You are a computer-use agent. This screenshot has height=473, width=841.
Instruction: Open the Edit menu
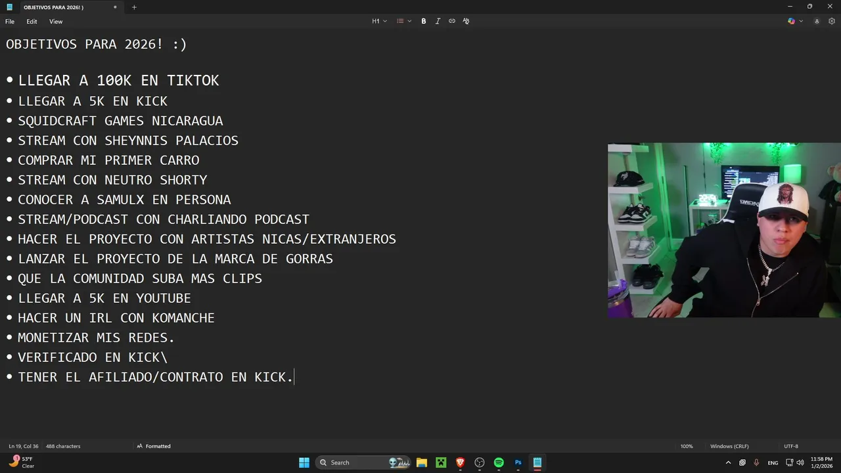[x=32, y=22]
